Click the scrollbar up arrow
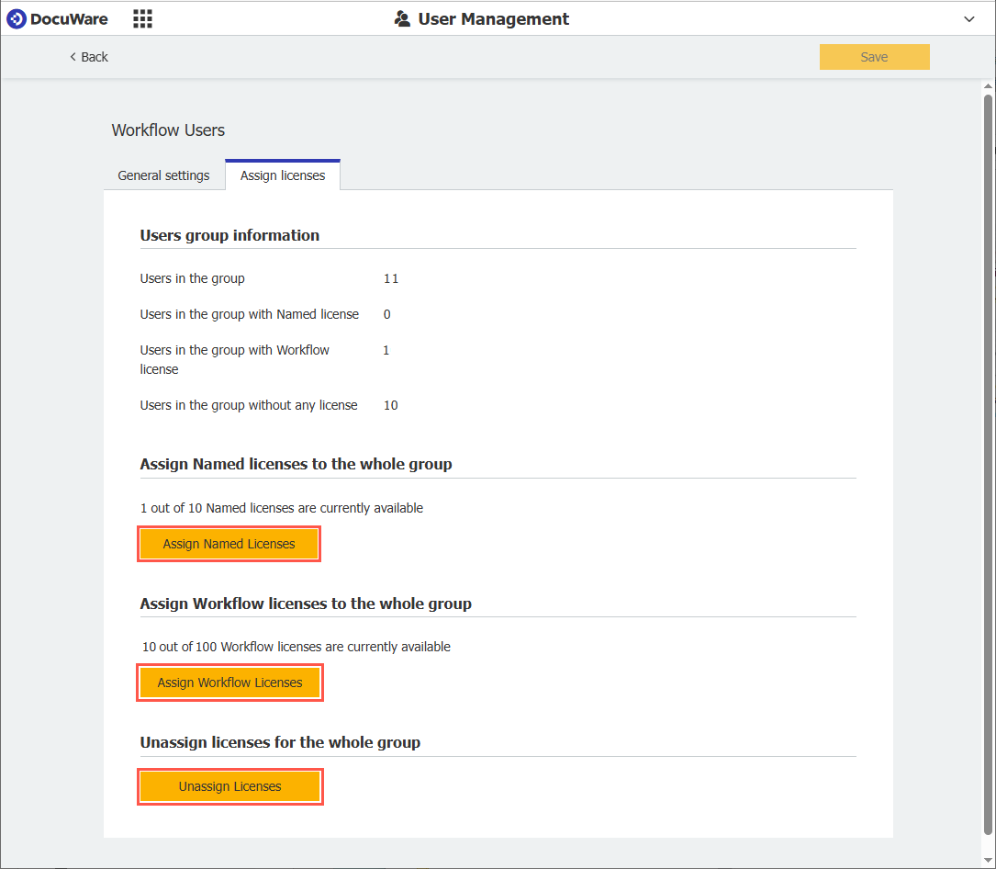This screenshot has height=869, width=996. click(x=988, y=86)
